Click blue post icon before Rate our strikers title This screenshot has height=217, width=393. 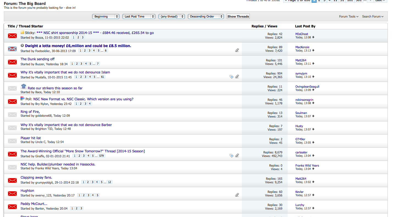[x=24, y=87]
